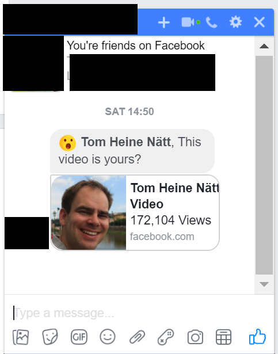This screenshot has height=354, width=278.
Task: Open the GIF picker
Action: tap(79, 337)
